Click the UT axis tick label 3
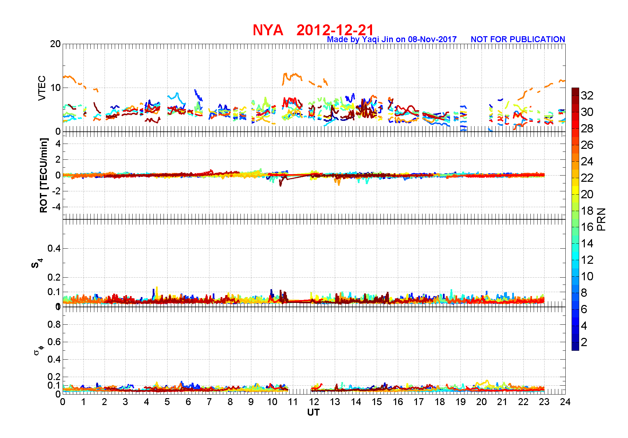Viewport: 628px width, 438px height. (125, 402)
